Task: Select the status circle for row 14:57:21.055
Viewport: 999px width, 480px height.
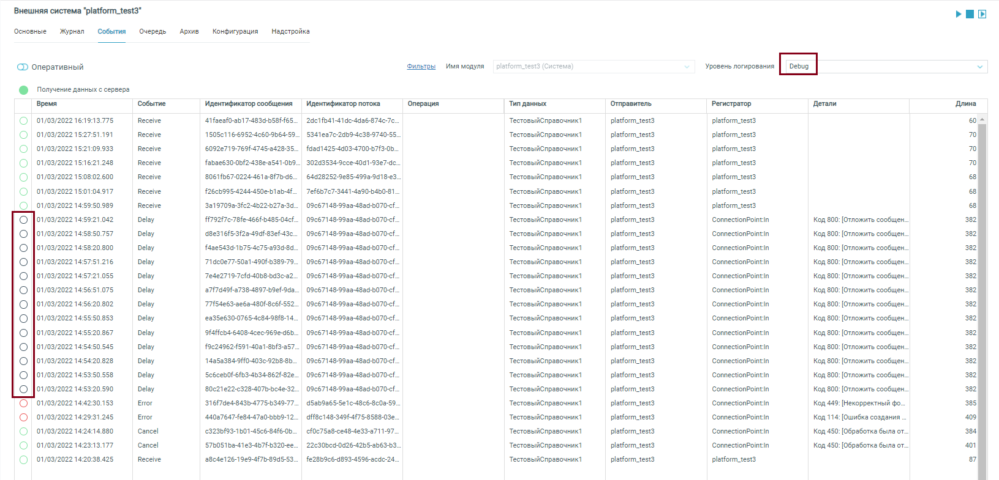Action: click(x=23, y=276)
